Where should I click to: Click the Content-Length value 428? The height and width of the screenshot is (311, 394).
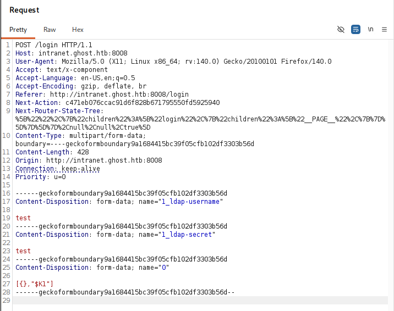click(x=83, y=152)
